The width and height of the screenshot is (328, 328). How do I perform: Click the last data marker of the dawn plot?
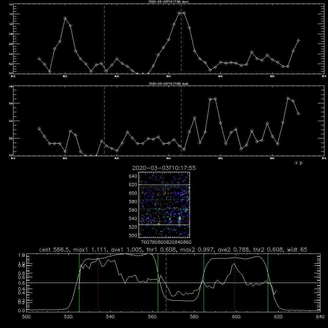tap(298, 41)
